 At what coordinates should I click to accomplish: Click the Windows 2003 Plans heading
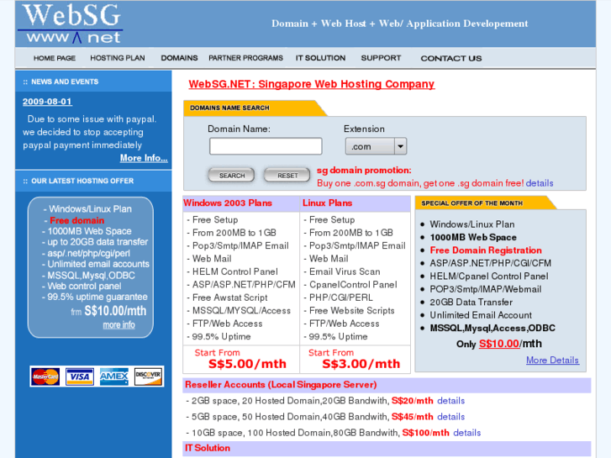(x=228, y=203)
